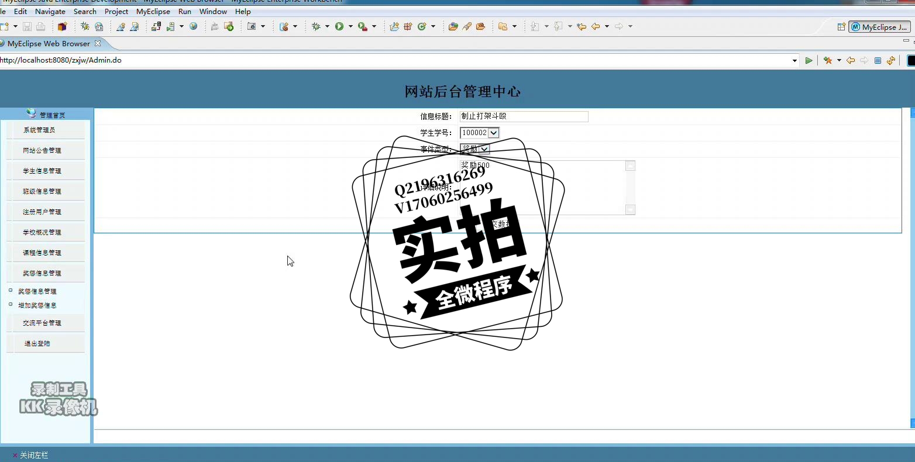Click the Debug bug icon
This screenshot has height=462, width=915.
tap(316, 26)
